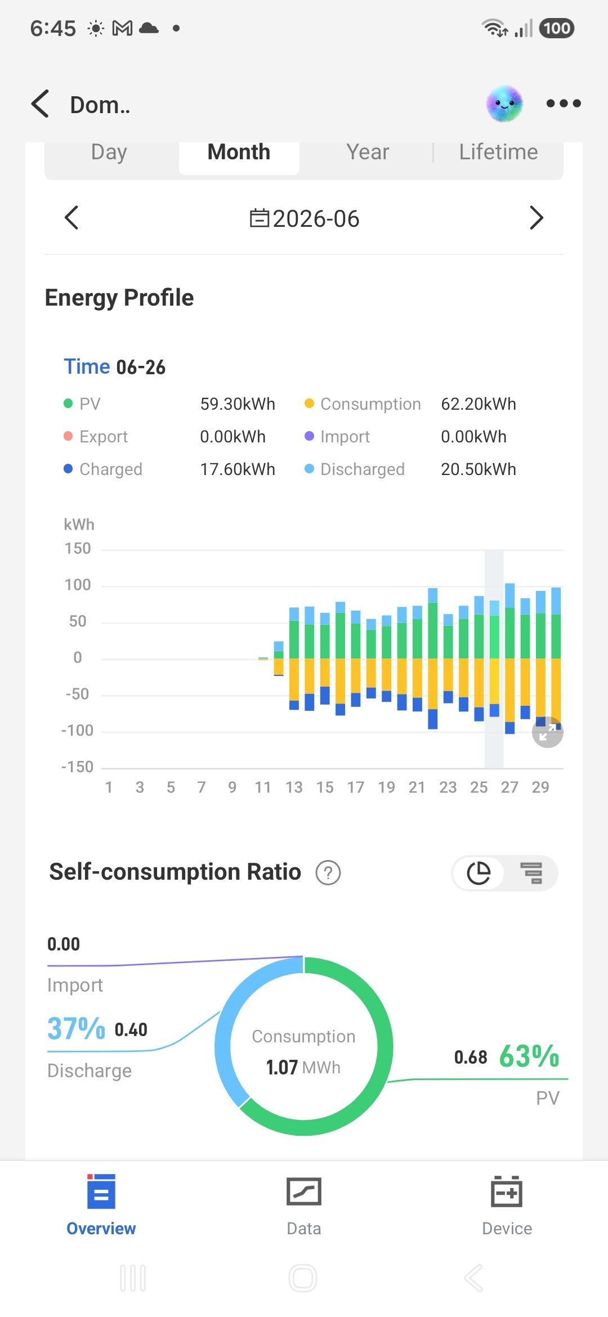Open the 2026-06 date picker
This screenshot has height=1317, width=608.
pos(304,218)
